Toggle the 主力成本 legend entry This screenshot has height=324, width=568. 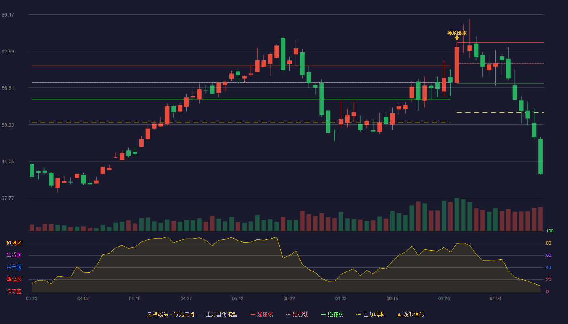pyautogui.click(x=370, y=314)
